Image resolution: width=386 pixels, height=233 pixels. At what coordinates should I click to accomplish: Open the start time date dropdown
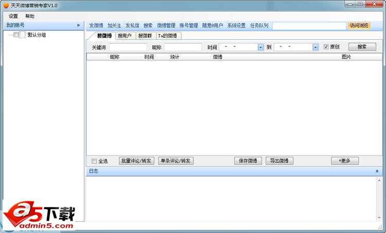coord(260,47)
